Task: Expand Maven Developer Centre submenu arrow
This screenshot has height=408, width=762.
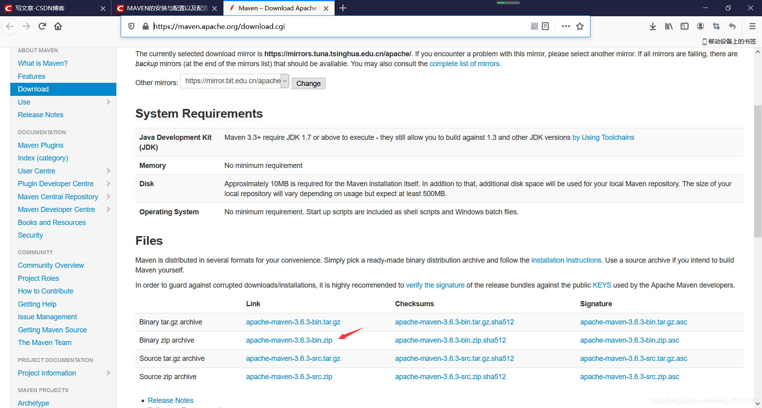Action: click(x=108, y=210)
